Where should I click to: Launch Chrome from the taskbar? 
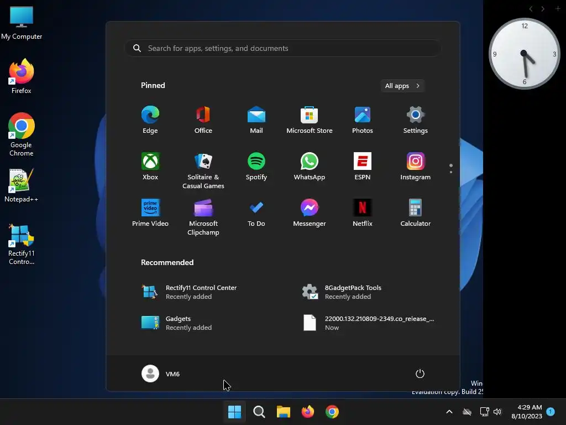coord(332,412)
